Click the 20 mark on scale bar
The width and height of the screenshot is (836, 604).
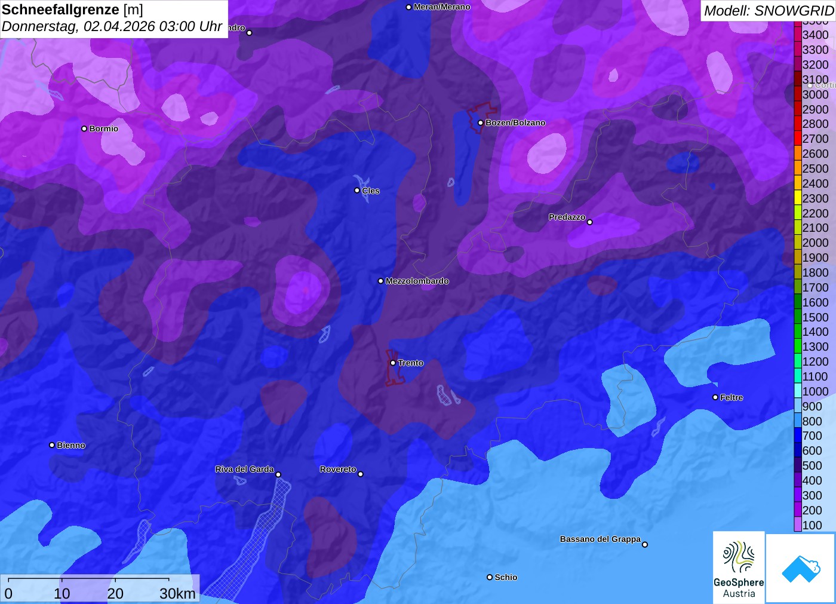[115, 593]
